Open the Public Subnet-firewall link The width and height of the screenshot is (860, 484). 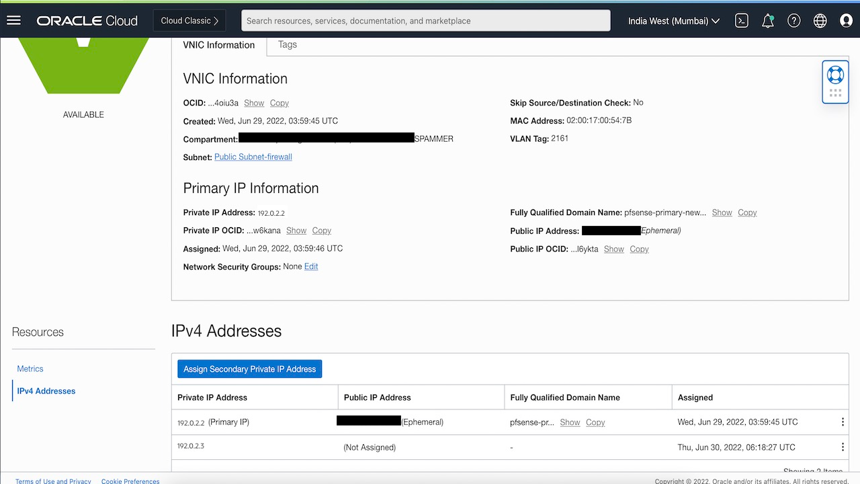253,157
